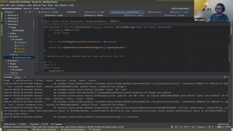This screenshot has height=131, width=233.
Task: Hide the terminal panel with minus icon
Action: (x=228, y=77)
